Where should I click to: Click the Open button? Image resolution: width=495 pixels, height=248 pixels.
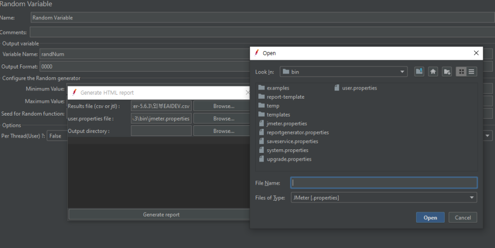[430, 217]
